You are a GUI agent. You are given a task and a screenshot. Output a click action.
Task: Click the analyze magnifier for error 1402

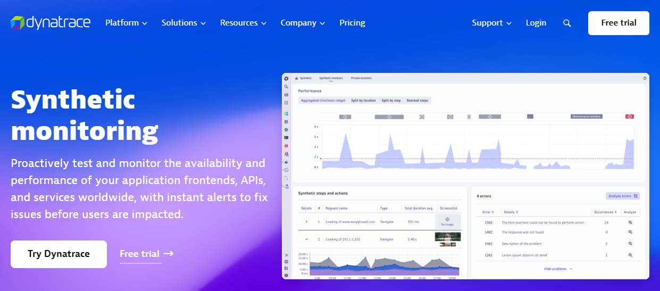(x=630, y=232)
